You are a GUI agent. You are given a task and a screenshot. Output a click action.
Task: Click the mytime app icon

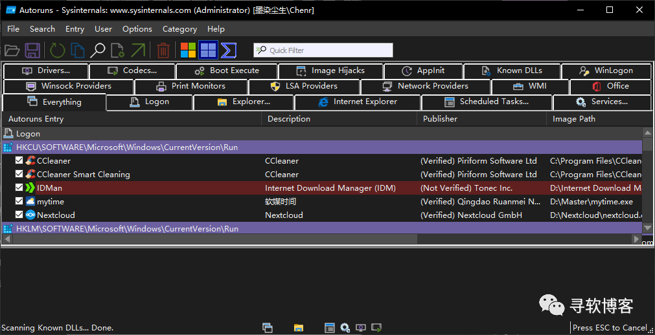(x=30, y=202)
